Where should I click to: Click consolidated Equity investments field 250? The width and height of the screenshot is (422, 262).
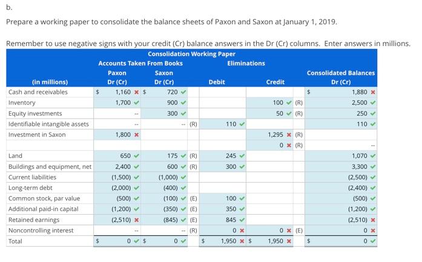click(x=341, y=114)
